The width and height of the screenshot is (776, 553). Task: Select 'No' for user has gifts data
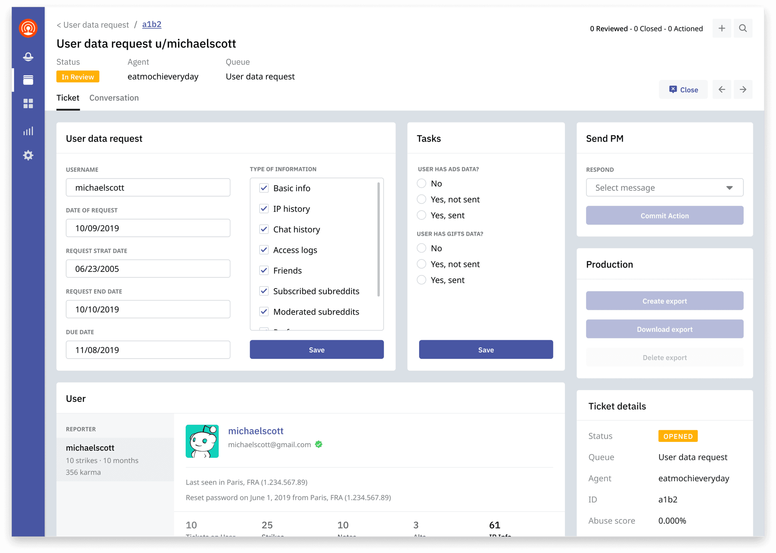[x=421, y=248]
